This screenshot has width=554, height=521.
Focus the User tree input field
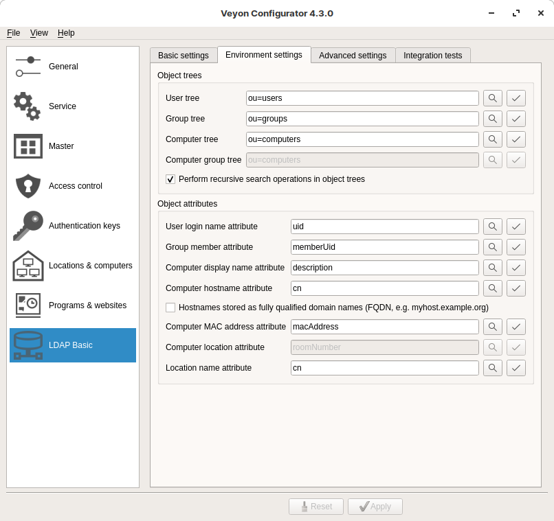tap(362, 98)
